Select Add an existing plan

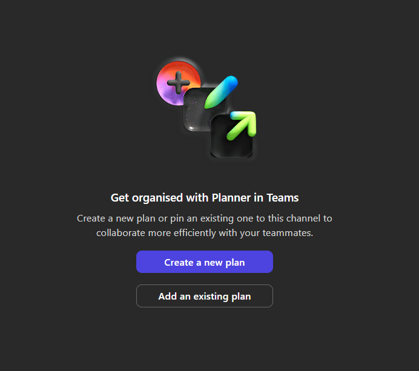pyautogui.click(x=205, y=296)
